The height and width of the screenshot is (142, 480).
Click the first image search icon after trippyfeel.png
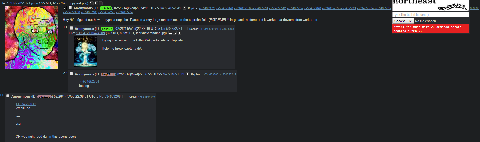pos(92,3)
